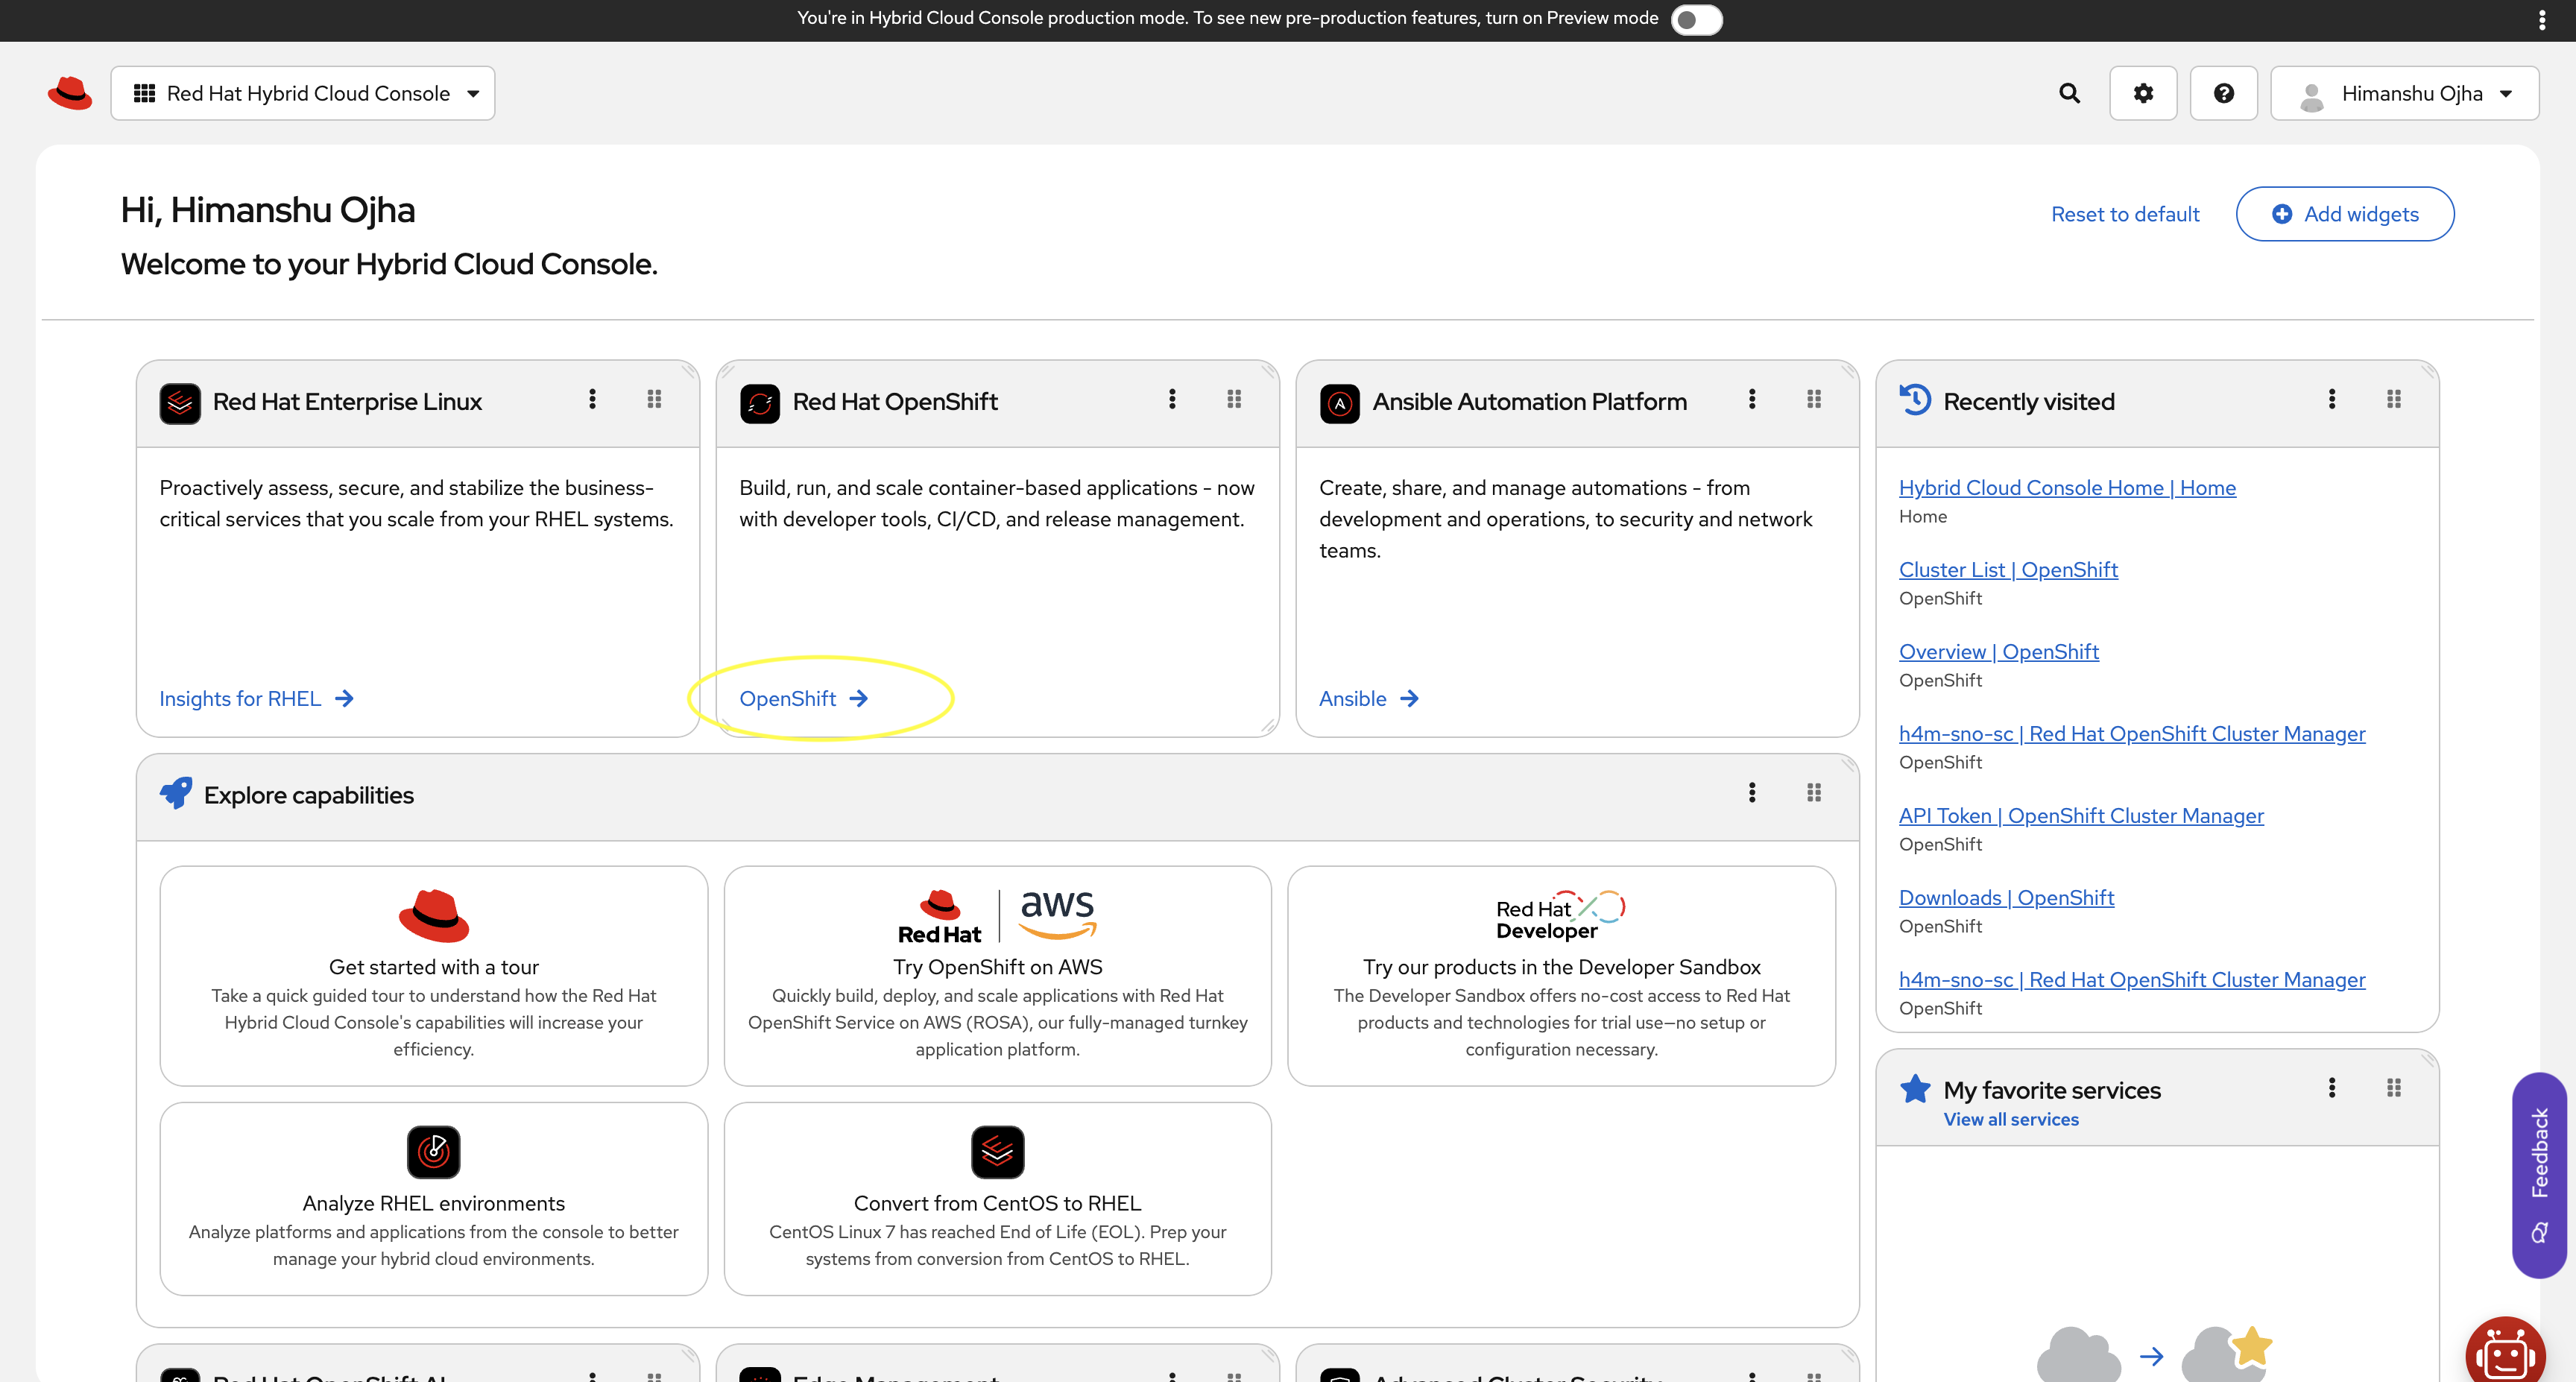Expand the Red Hat Hybrid Cloud Console dropdown
Image resolution: width=2576 pixels, height=1382 pixels.
[472, 92]
